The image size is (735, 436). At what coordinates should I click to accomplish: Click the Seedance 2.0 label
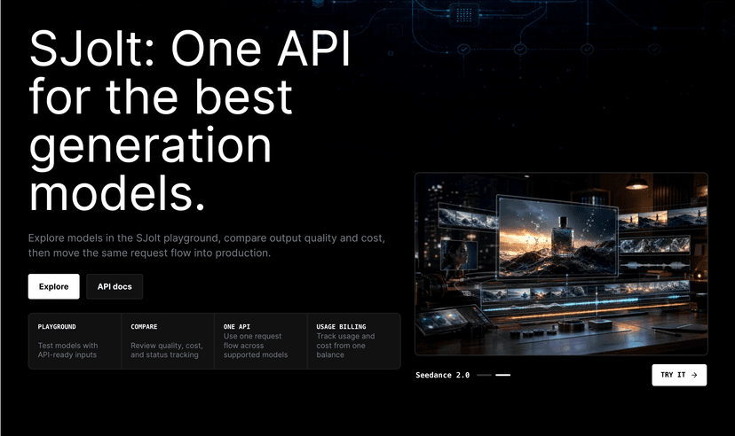click(x=442, y=375)
